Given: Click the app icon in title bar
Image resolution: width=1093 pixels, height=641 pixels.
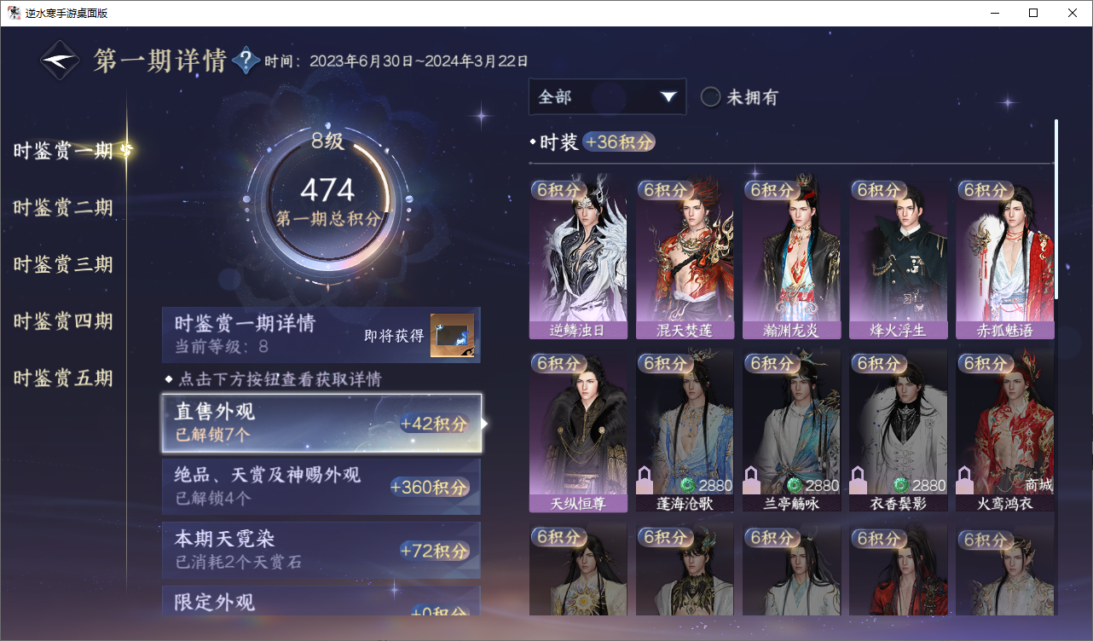Looking at the screenshot, I should 14,13.
